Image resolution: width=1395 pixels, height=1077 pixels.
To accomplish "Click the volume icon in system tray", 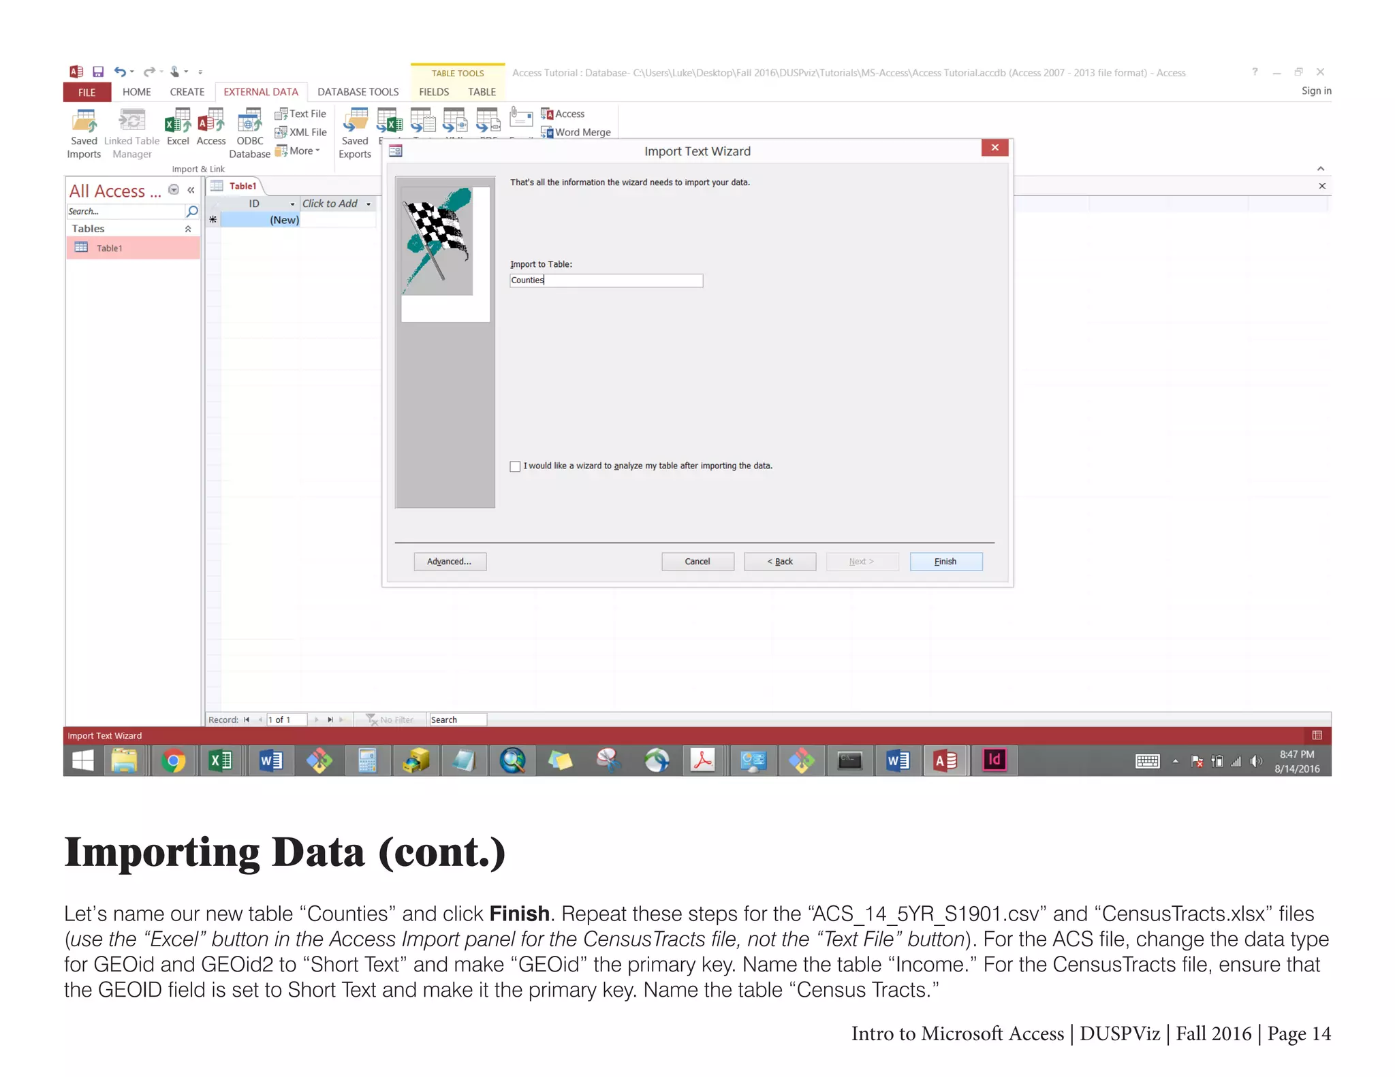I will 1256,761.
